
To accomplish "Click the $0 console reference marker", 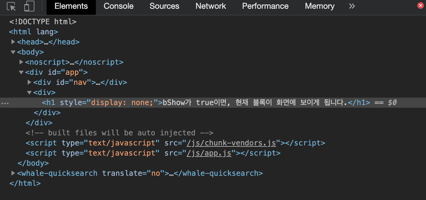I will click(392, 103).
